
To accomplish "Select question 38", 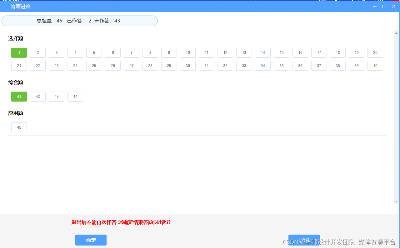I will [337, 65].
